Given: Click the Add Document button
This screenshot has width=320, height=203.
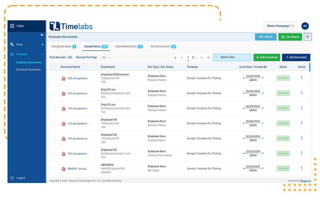Looking at the screenshot, I should [296, 57].
